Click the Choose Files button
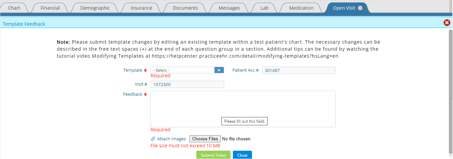This screenshot has width=453, height=159. tap(205, 139)
